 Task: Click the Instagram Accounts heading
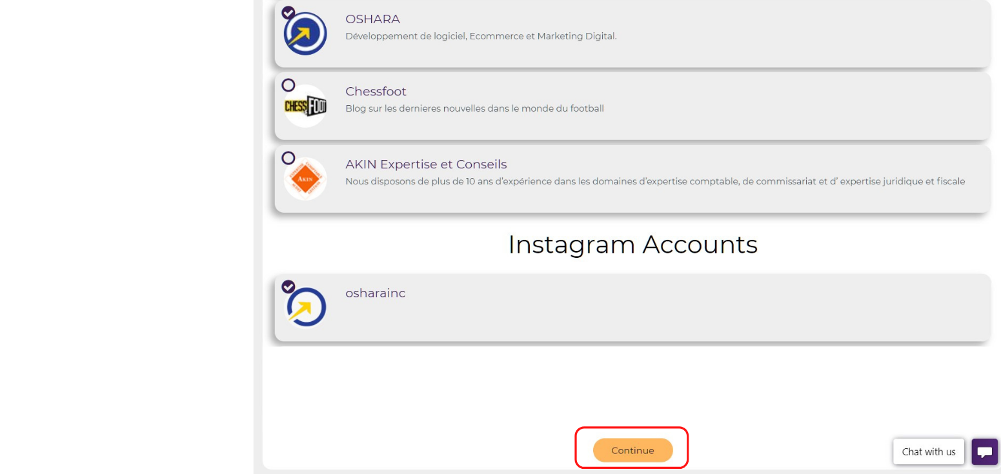pyautogui.click(x=632, y=244)
